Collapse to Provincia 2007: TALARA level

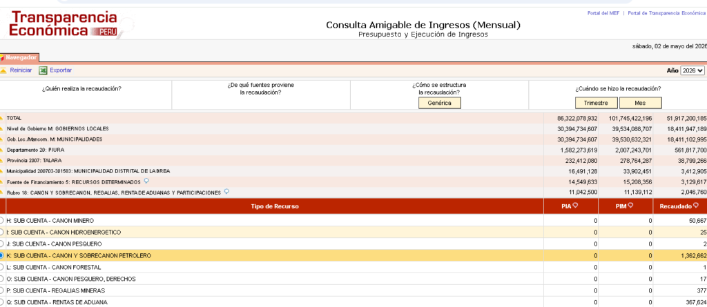pos(1,161)
